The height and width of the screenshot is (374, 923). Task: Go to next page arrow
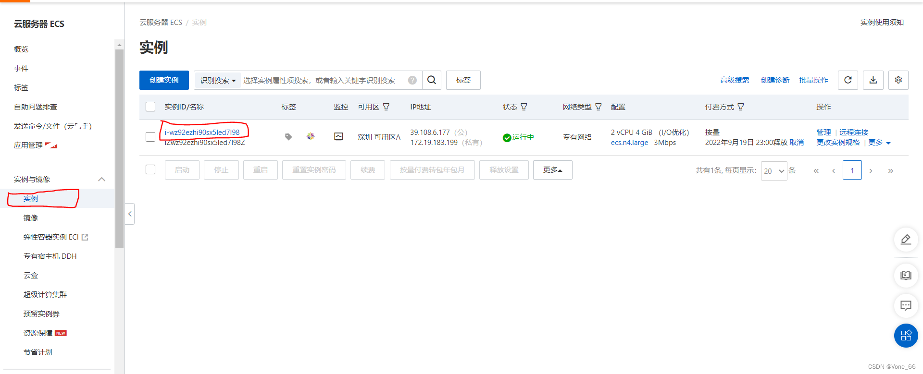click(871, 170)
